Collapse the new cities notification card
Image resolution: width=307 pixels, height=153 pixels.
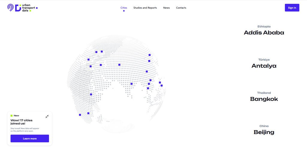[x=47, y=117]
